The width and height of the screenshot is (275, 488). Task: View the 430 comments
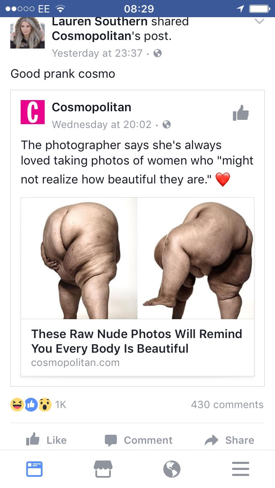227,404
